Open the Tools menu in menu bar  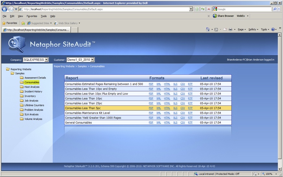pos(43,16)
